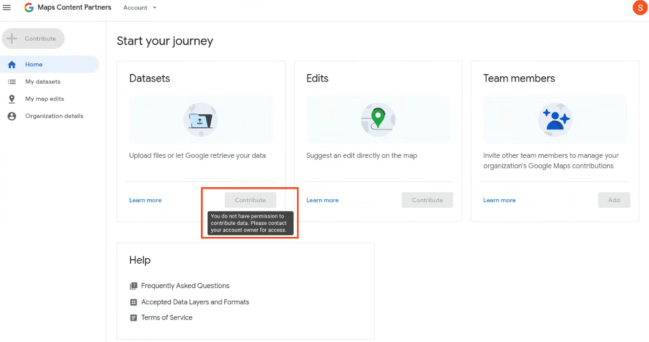Click Contribute in the Datasets card
The width and height of the screenshot is (649, 342).
251,200
